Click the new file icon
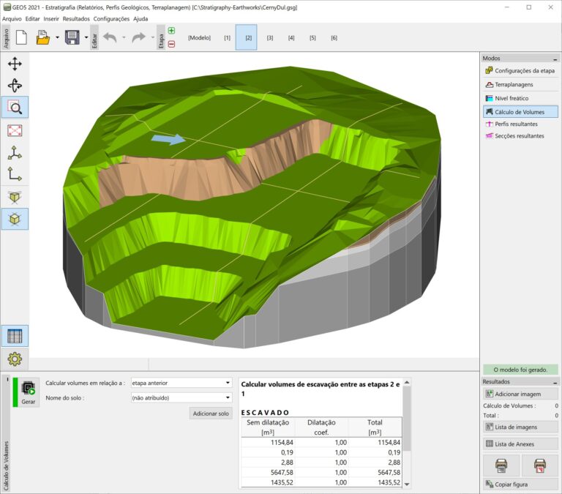This screenshot has width=562, height=494. click(x=21, y=37)
